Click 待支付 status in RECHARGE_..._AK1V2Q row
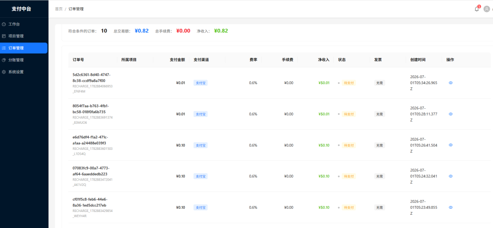Screen dimensions: 493x228 coord(349,176)
